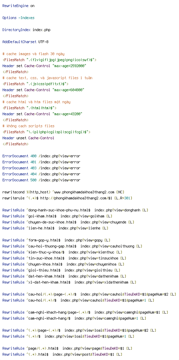Click the Header unset Cache-Control line

[28, 138]
